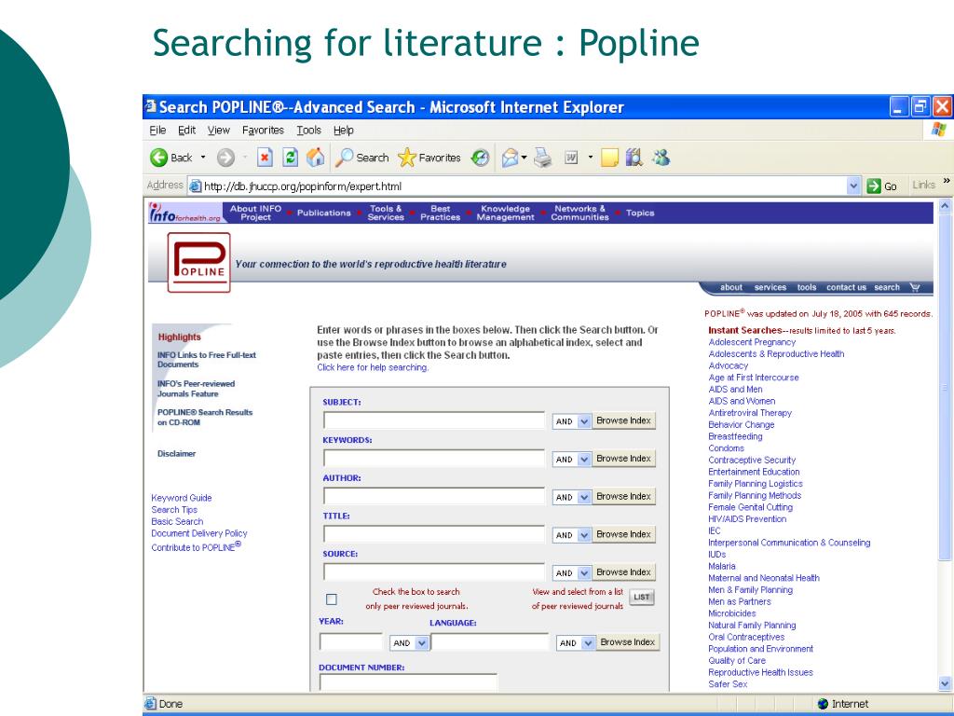Image resolution: width=954 pixels, height=716 pixels.
Task: Open the Publications nav tab
Action: pyautogui.click(x=323, y=213)
